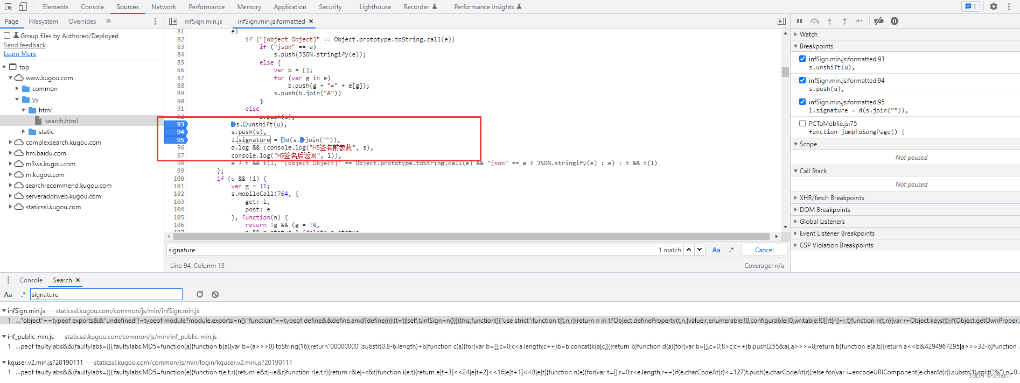Deactivate all breakpoints icon

pos(879,21)
